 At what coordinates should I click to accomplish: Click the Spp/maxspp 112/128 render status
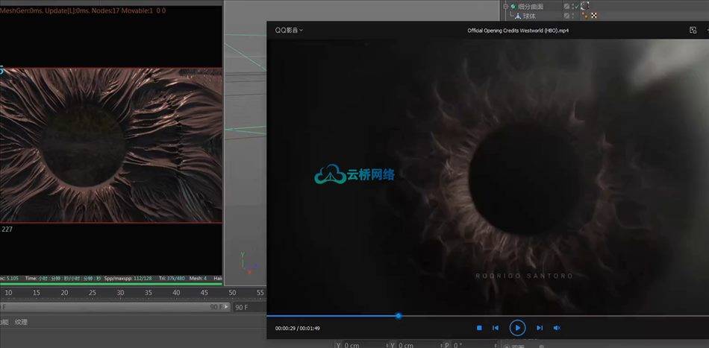click(128, 279)
